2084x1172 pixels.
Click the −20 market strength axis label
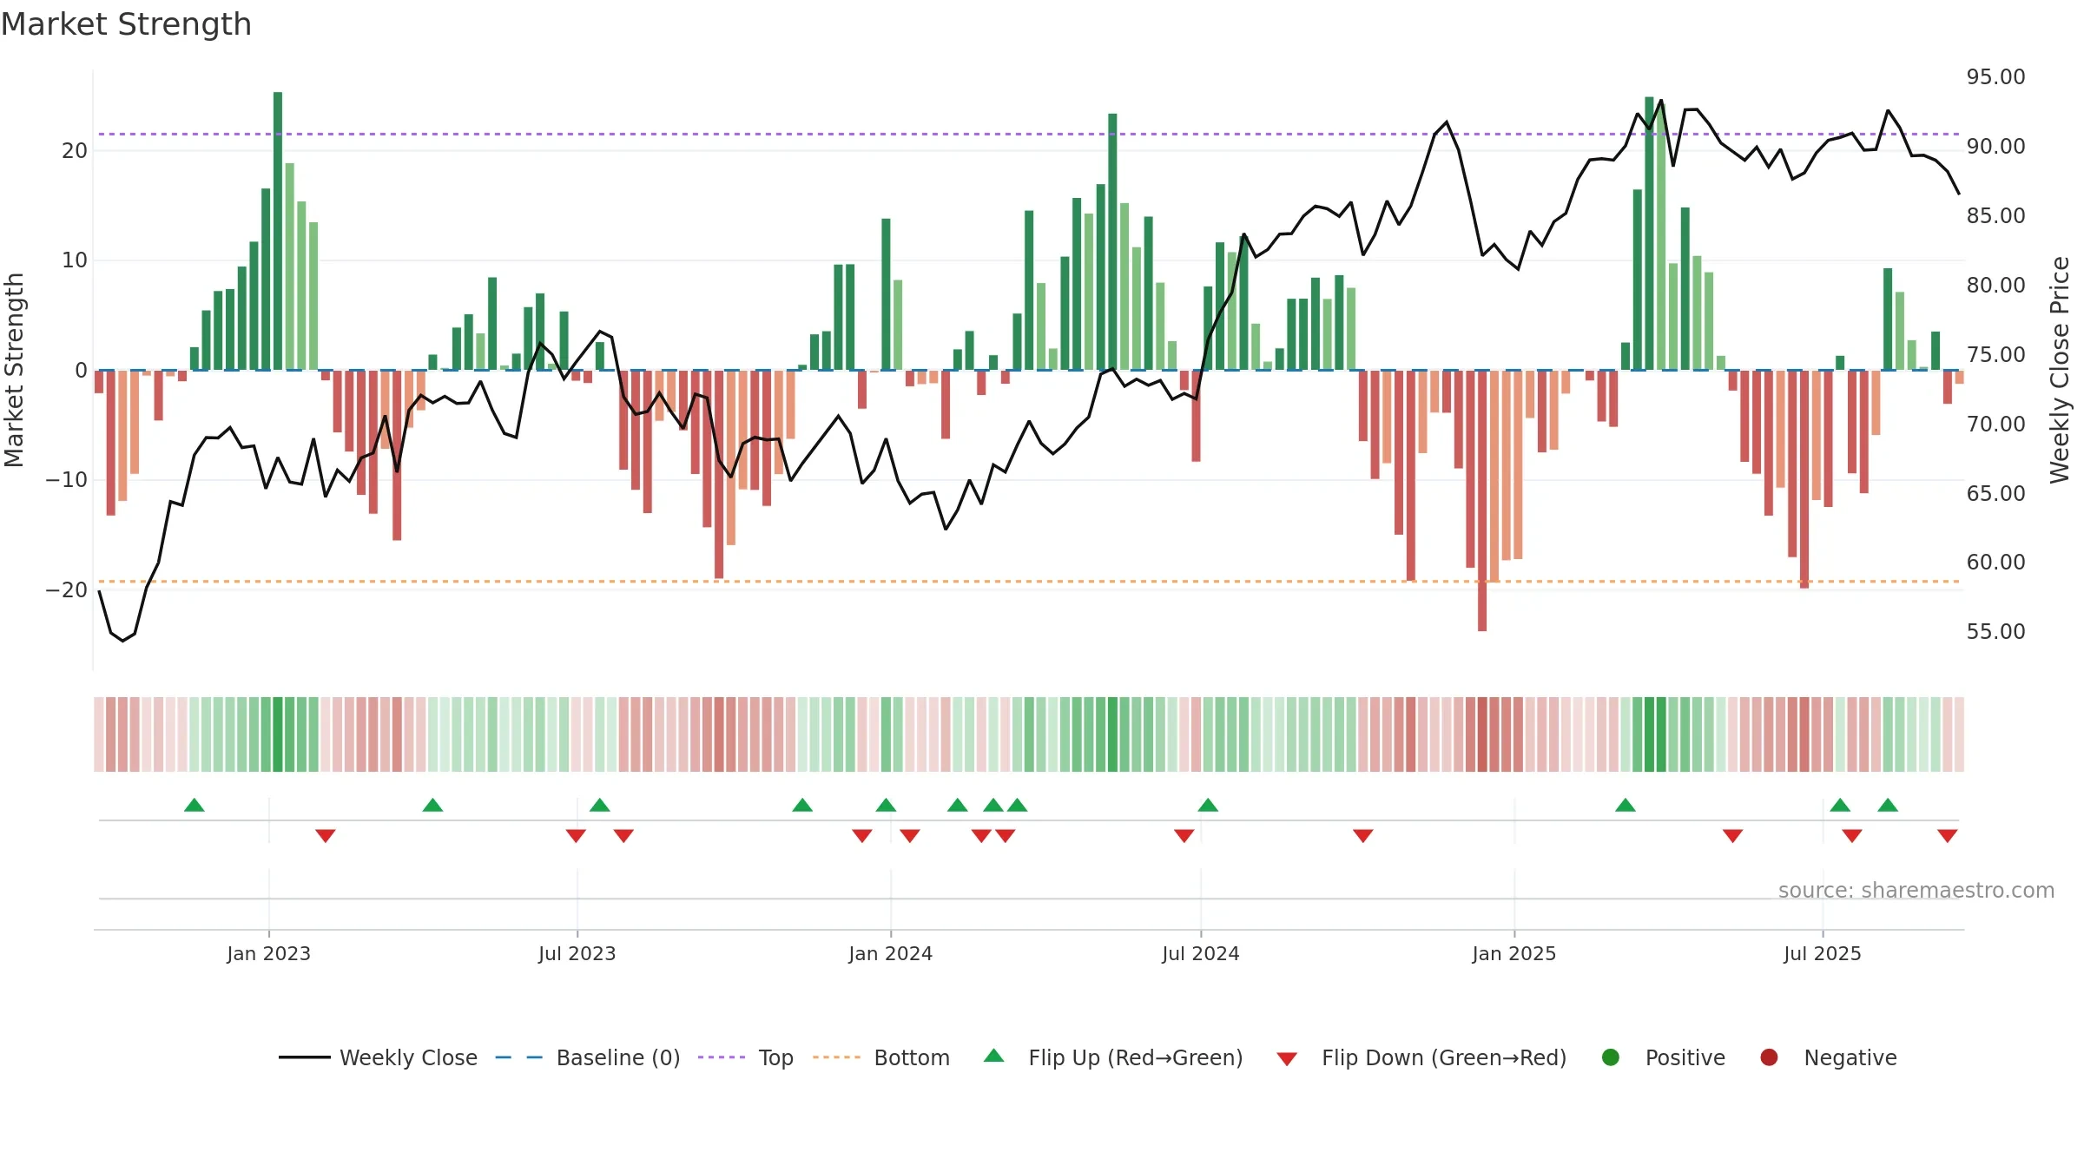67,590
